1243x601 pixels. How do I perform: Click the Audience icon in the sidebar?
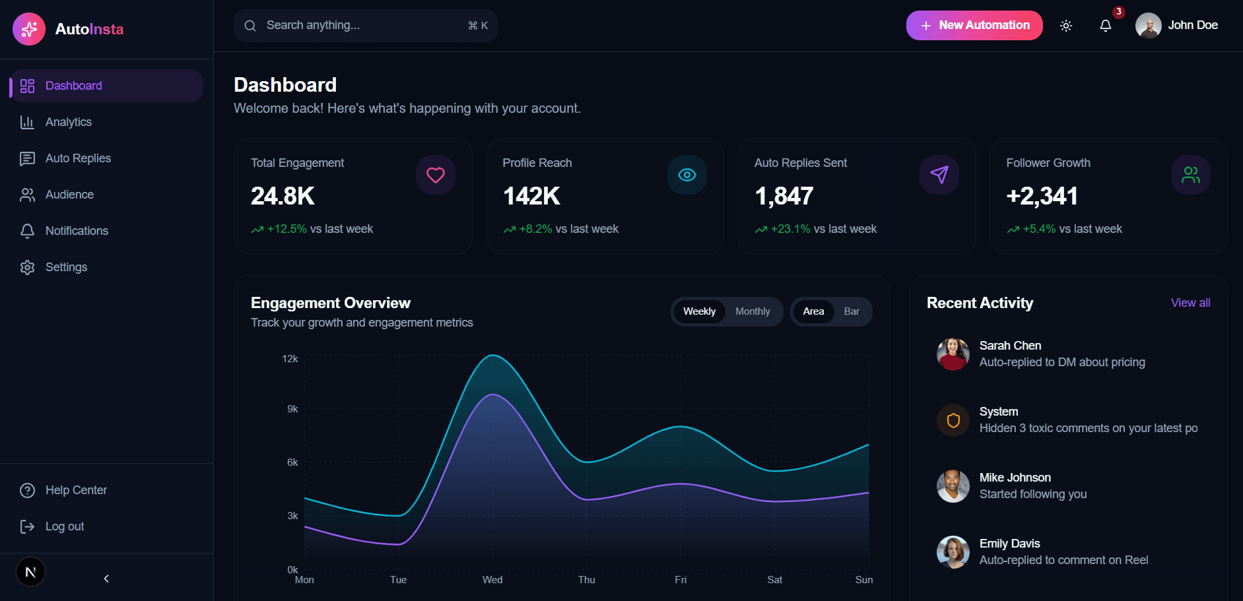coord(27,194)
